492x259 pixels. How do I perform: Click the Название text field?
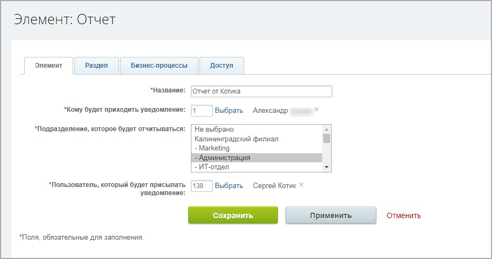click(x=261, y=91)
